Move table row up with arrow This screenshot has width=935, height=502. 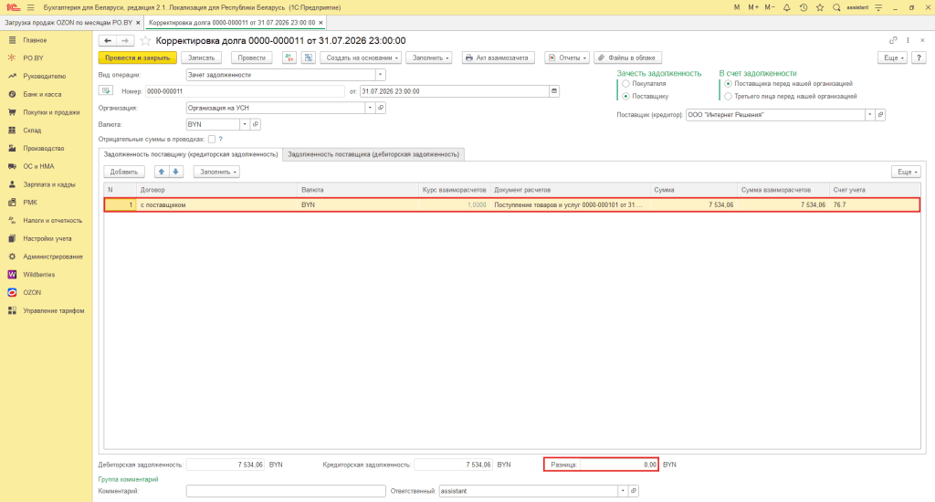pos(161,172)
